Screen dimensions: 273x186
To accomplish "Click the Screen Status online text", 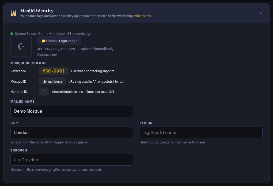I will [53, 34].
